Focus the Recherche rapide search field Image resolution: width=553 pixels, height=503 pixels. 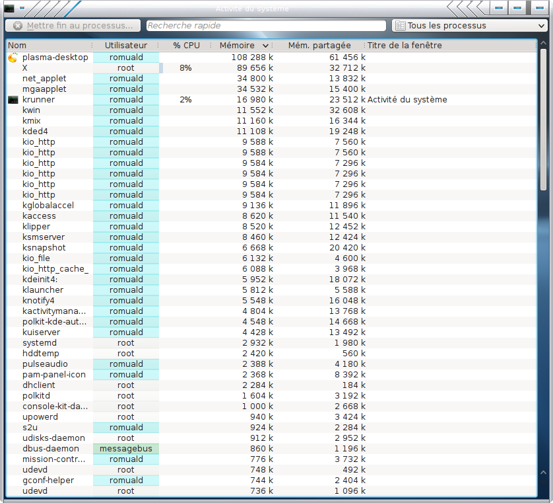click(x=266, y=26)
